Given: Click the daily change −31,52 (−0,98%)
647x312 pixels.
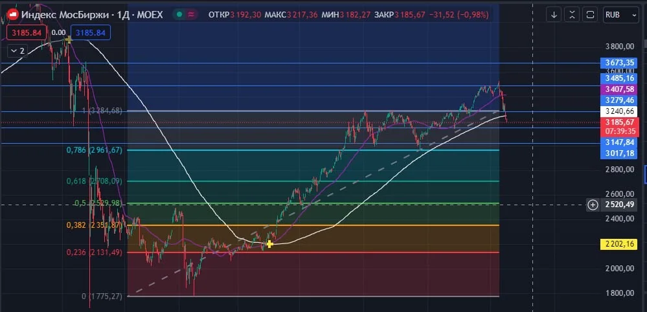Looking at the screenshot, I should pyautogui.click(x=459, y=15).
